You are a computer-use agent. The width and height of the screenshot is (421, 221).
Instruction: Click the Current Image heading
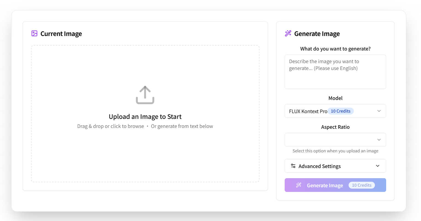click(x=61, y=33)
